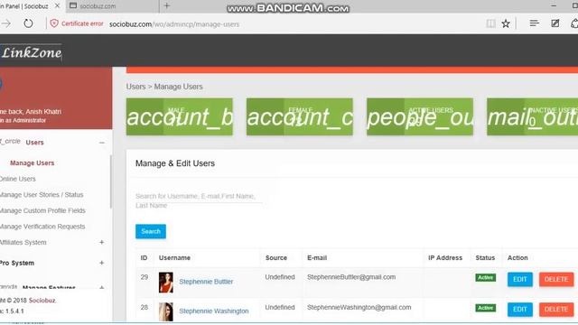
Task: Select email StephennieWashington@gmail.com
Action: click(359, 307)
